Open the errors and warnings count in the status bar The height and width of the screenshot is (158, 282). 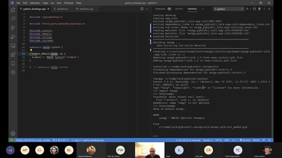(60, 140)
